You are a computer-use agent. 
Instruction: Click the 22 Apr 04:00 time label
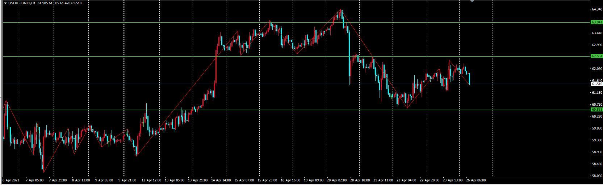406,180
